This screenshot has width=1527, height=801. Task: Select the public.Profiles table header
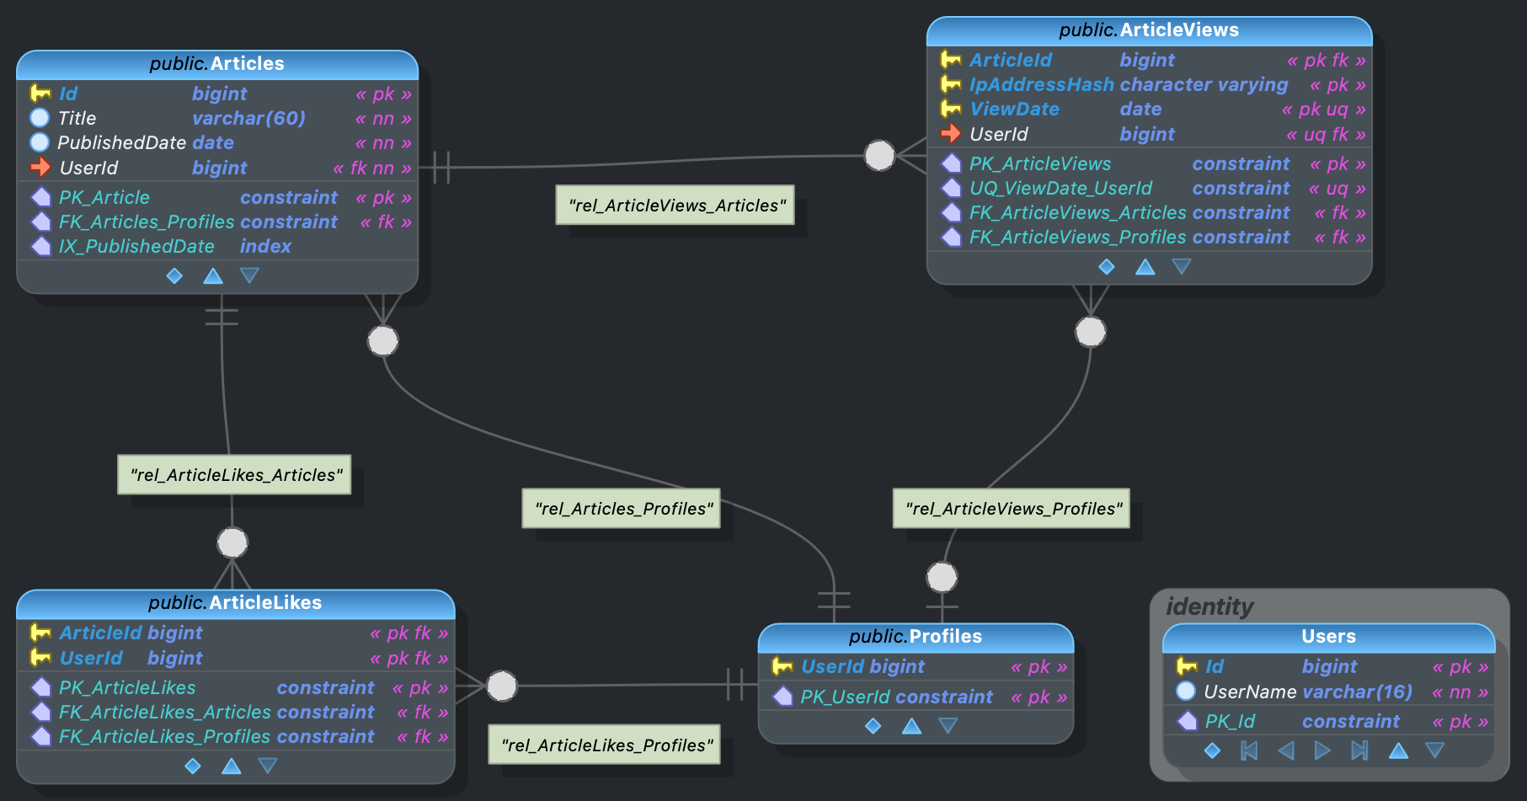[x=916, y=637]
